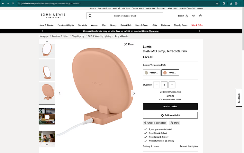Open Brands A-Z top link

click(x=116, y=8)
